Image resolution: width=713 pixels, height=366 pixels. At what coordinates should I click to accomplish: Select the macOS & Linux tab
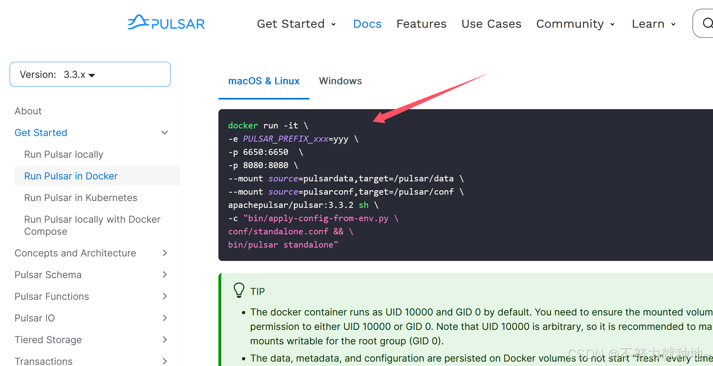pyautogui.click(x=264, y=81)
